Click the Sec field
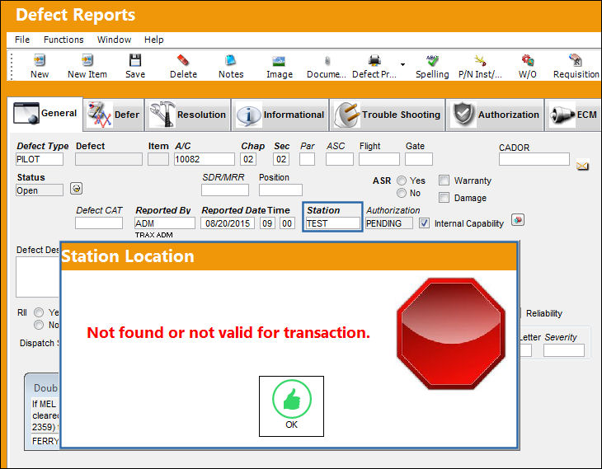Image resolution: width=602 pixels, height=469 pixels. tap(281, 159)
